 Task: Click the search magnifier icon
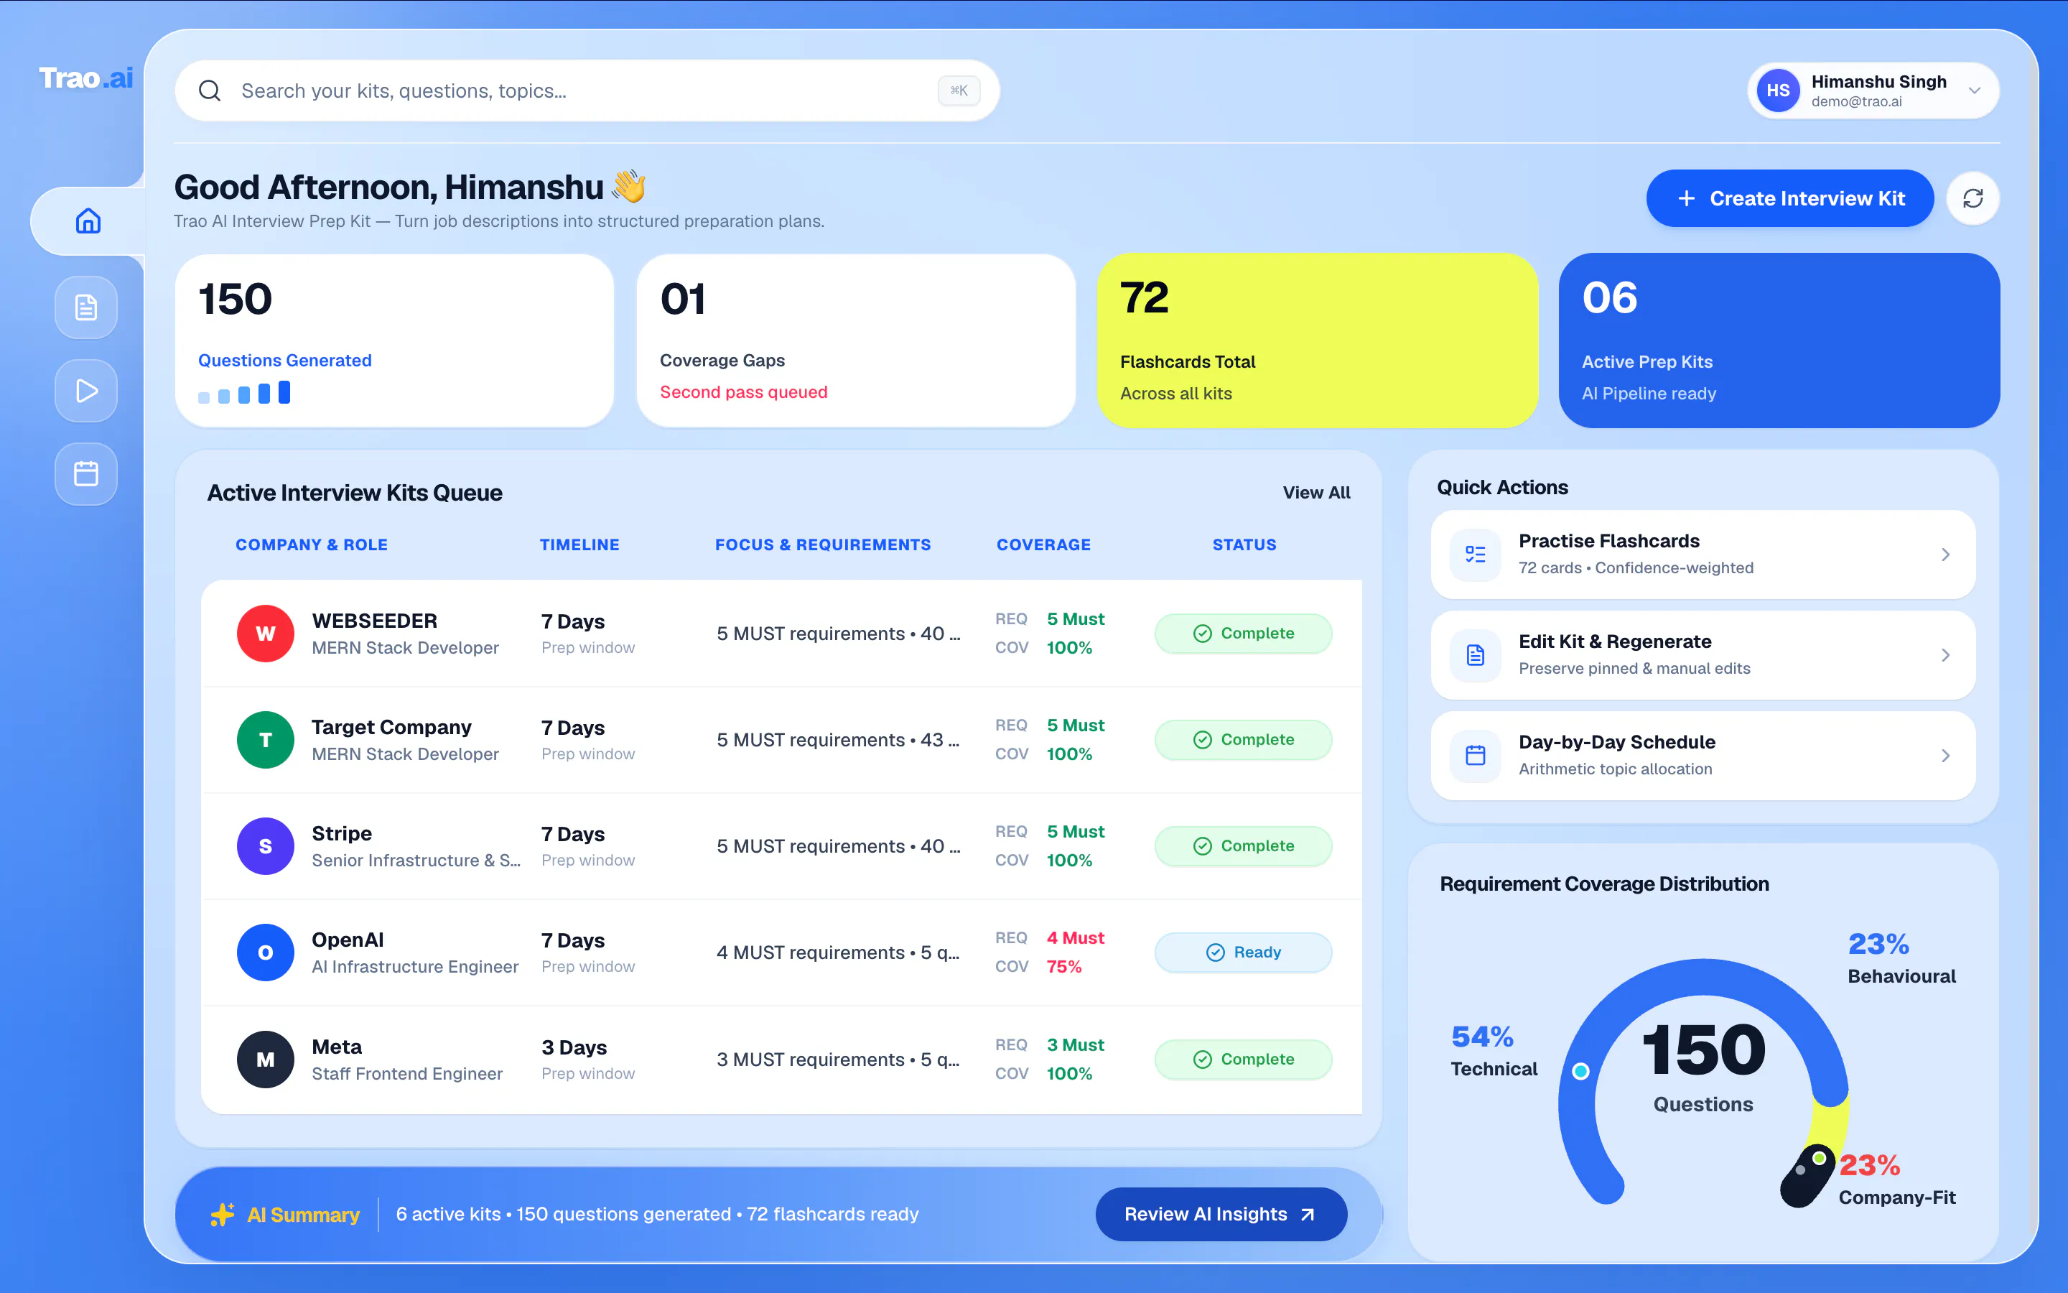point(210,91)
